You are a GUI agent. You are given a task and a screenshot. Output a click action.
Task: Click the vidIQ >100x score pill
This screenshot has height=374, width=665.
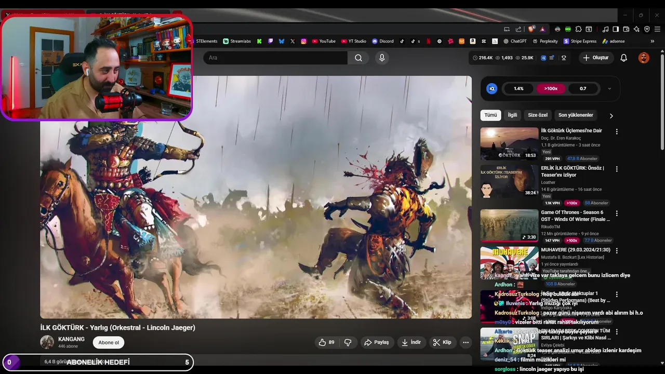point(551,89)
